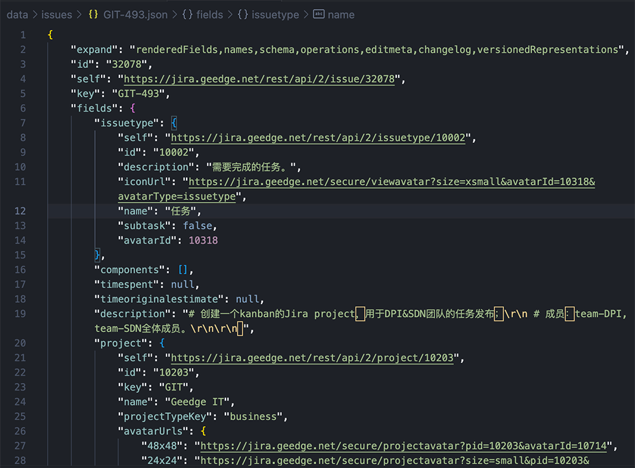Open the data folder breadcrumb
Viewport: 635px width, 468px height.
pos(17,15)
